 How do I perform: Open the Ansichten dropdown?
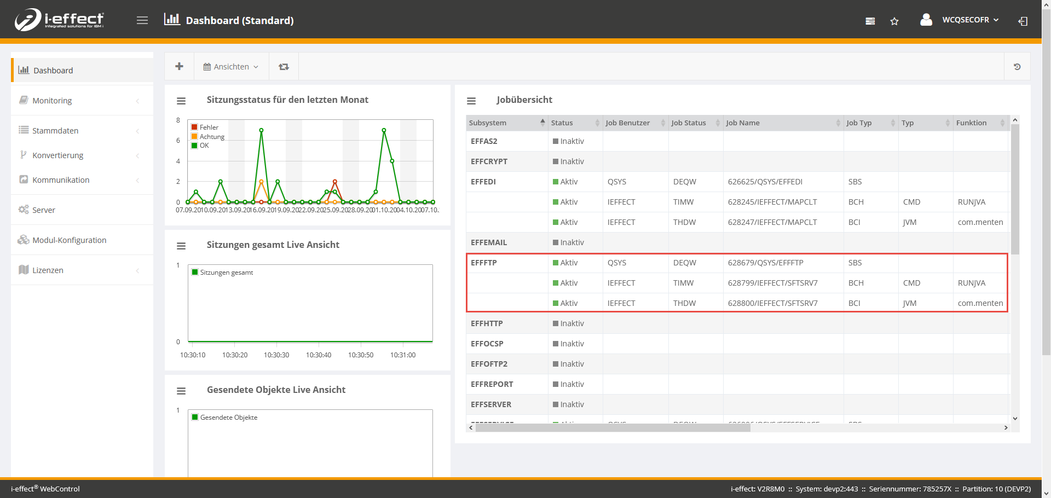pos(230,67)
